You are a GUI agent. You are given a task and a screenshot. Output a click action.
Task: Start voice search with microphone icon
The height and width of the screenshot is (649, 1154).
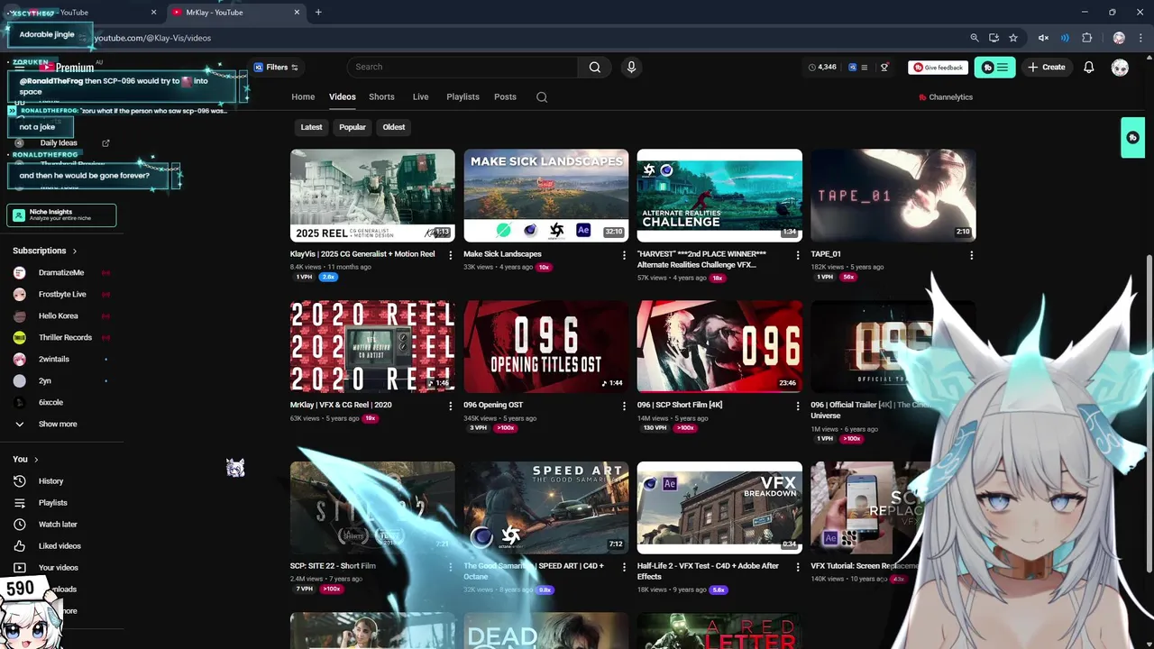tap(631, 67)
